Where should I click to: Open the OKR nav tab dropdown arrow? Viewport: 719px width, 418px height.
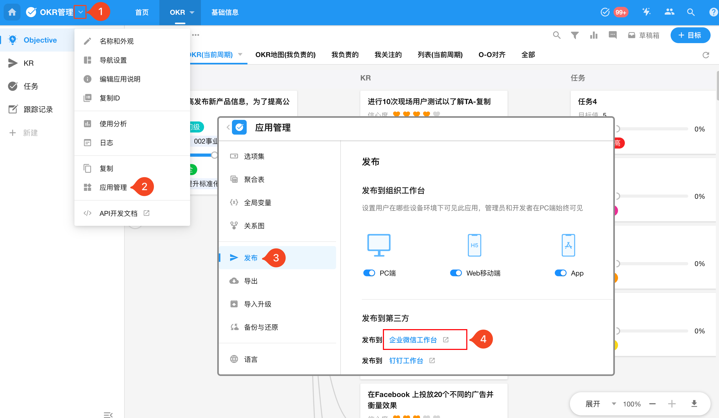[x=192, y=13]
